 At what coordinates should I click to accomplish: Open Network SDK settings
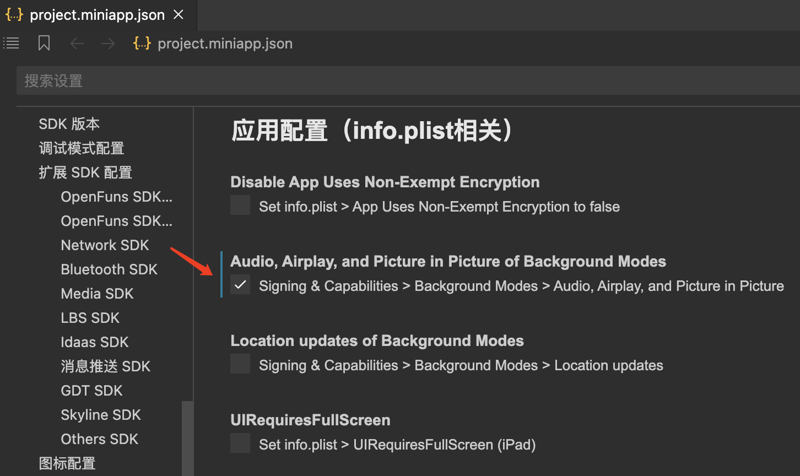pyautogui.click(x=105, y=245)
